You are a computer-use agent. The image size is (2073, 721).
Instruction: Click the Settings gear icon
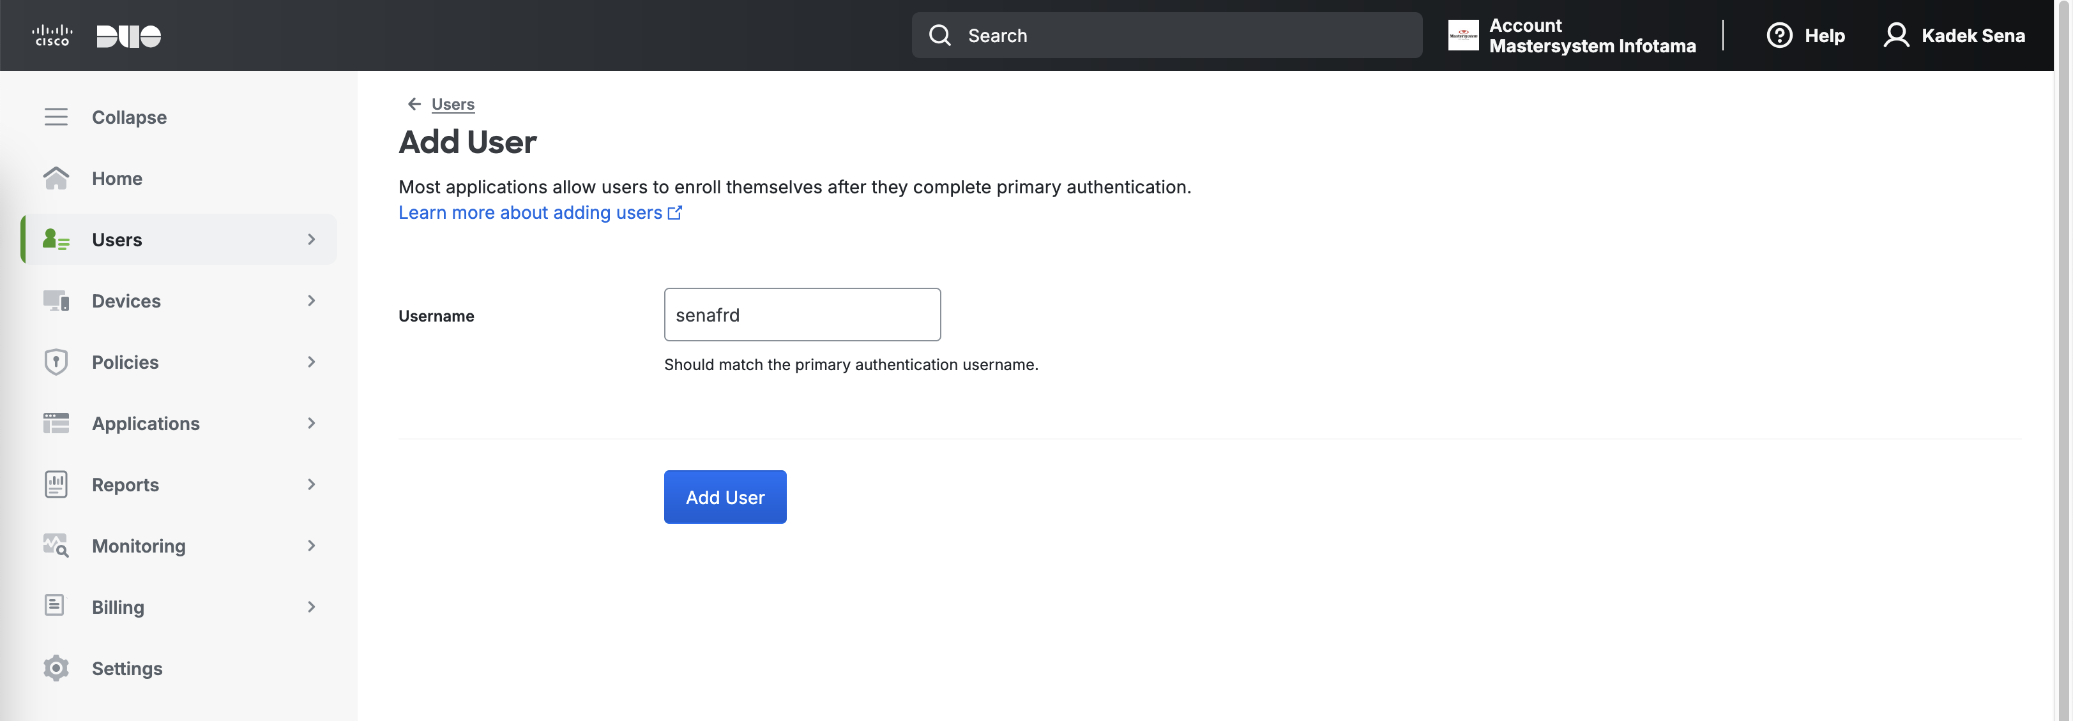(x=56, y=668)
